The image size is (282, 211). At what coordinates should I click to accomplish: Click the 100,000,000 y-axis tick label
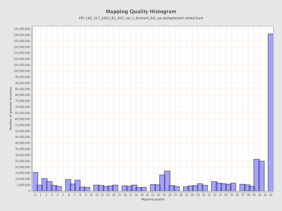[x=22, y=71]
